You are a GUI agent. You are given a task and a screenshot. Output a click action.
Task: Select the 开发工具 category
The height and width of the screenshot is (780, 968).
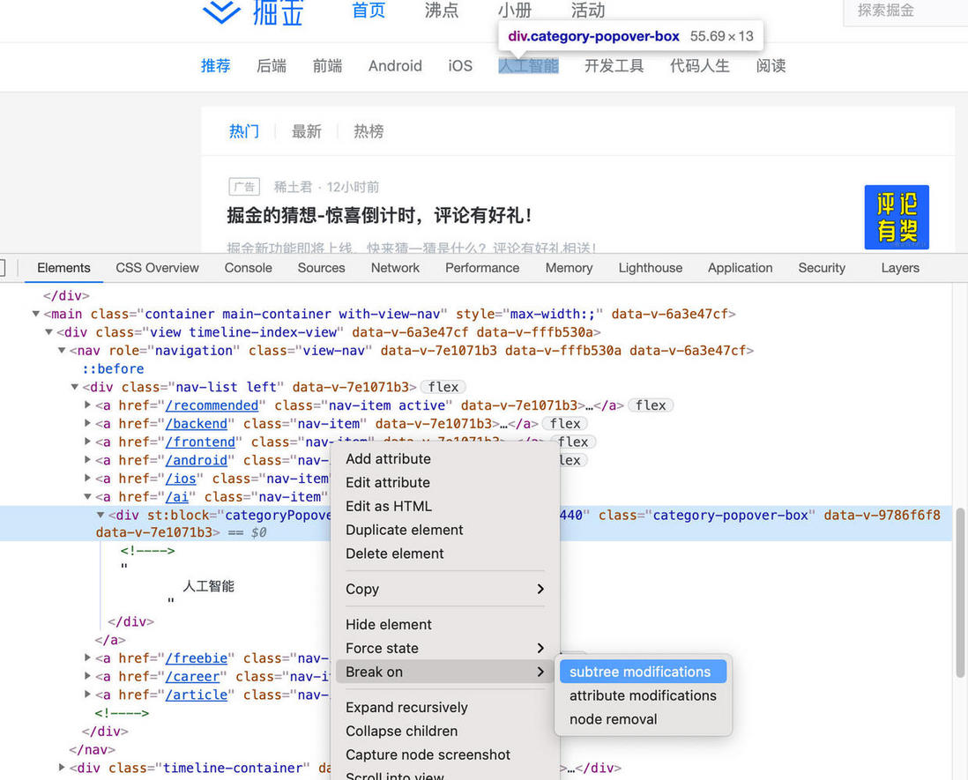(x=614, y=65)
